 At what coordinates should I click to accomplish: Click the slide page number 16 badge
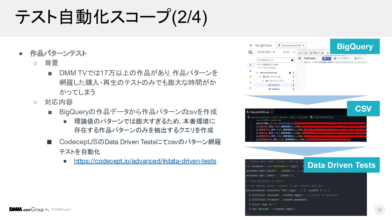pos(379,210)
